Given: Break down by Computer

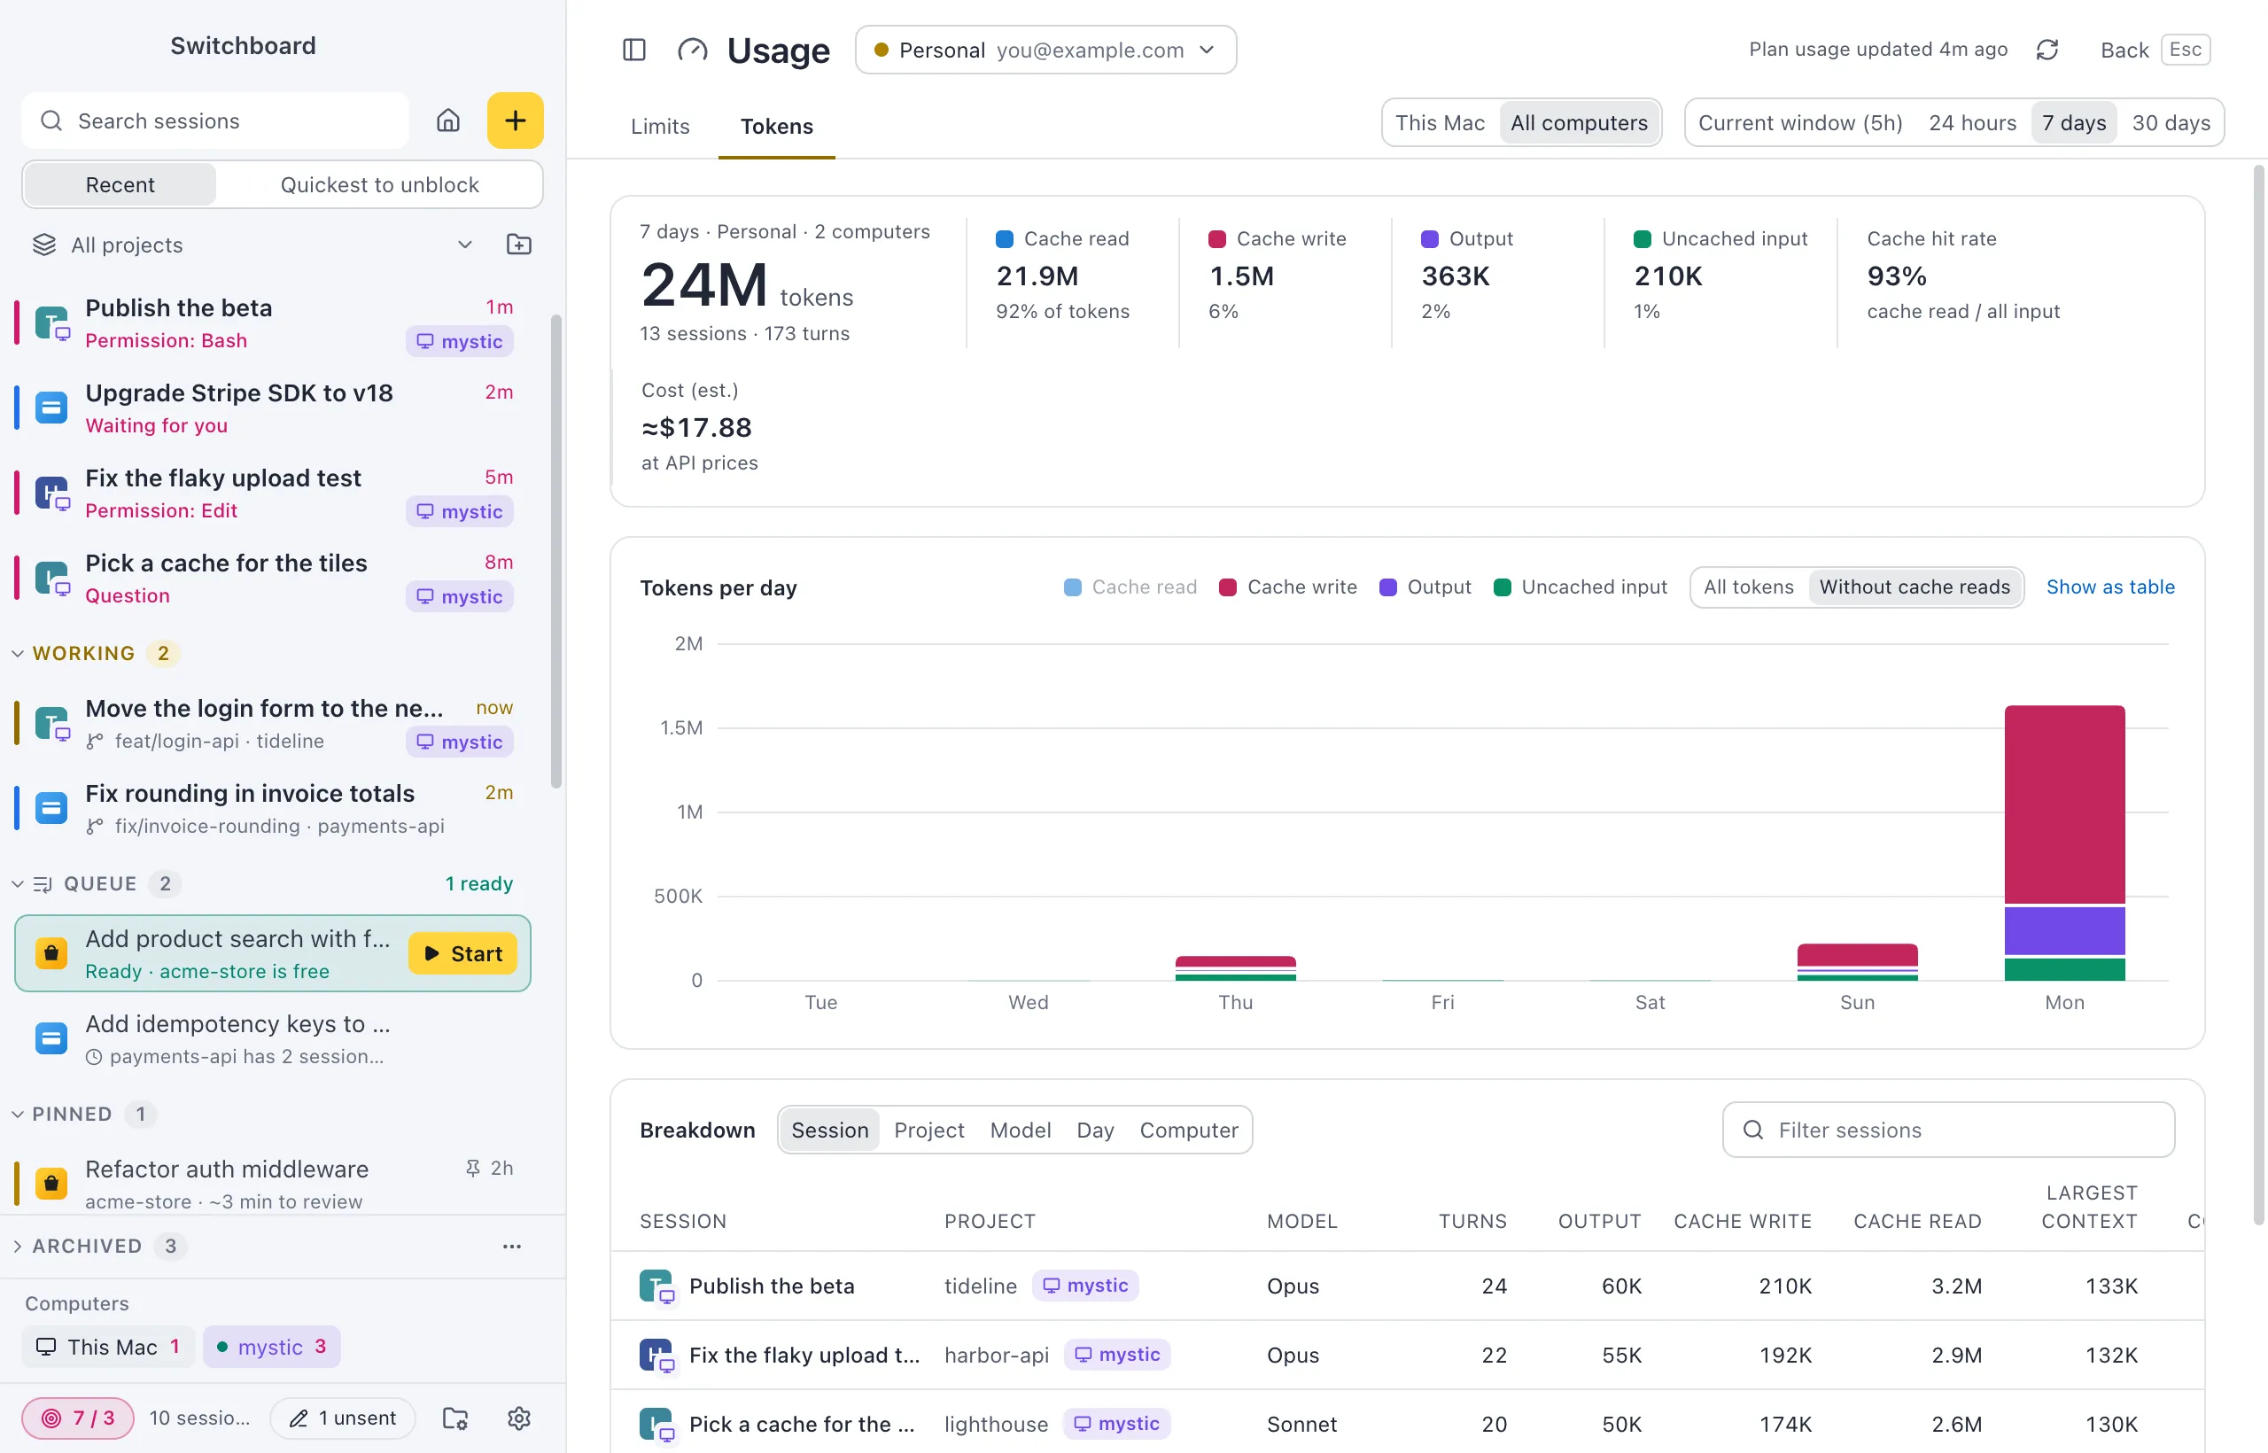Looking at the screenshot, I should (1188, 1130).
